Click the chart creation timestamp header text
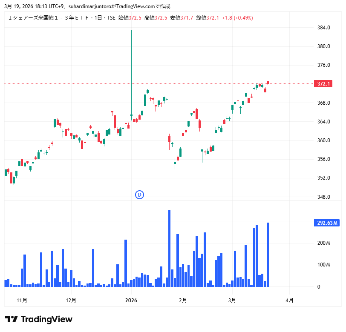This screenshot has height=332, width=346. point(87,6)
